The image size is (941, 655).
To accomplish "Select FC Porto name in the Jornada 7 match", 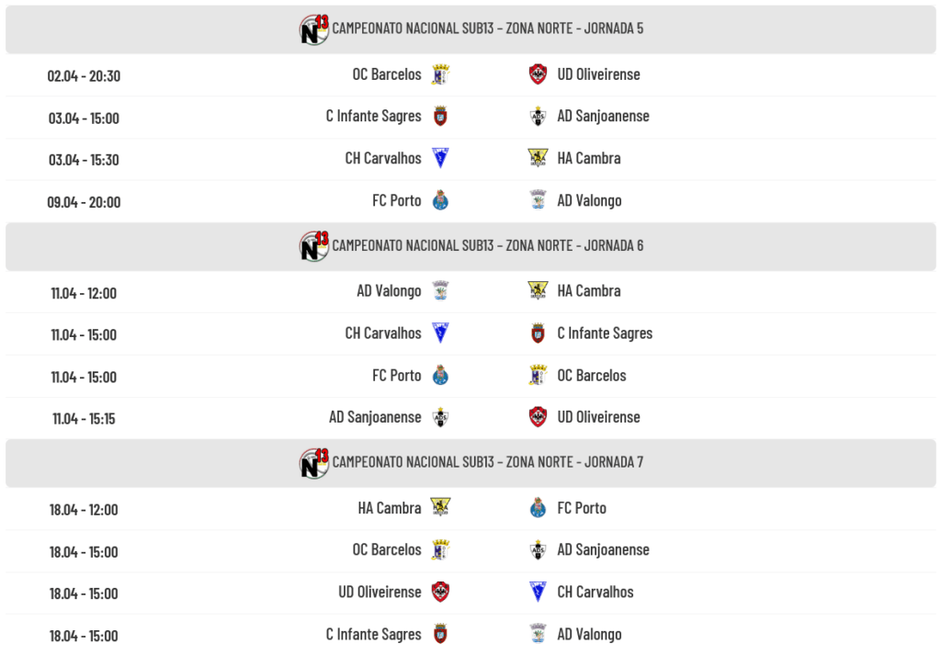I will (582, 508).
